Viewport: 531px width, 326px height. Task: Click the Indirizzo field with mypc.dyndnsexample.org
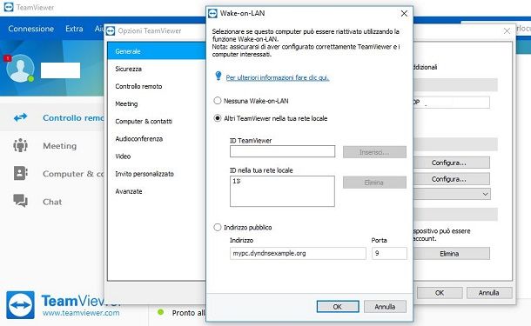coord(298,253)
